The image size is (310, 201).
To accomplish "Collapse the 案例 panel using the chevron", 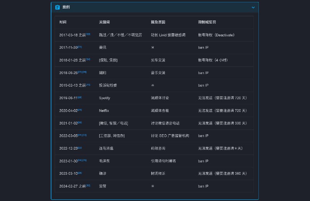I will pyautogui.click(x=253, y=7).
